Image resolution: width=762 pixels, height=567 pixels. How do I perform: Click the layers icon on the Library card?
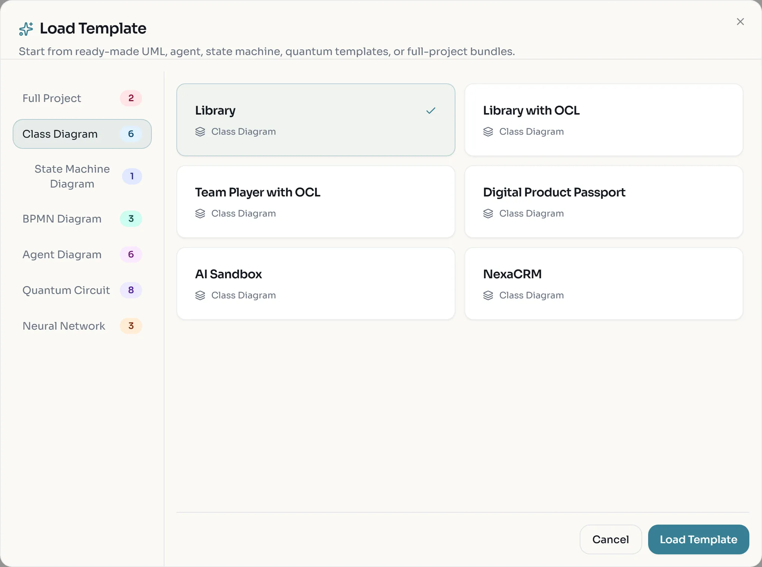pyautogui.click(x=200, y=132)
